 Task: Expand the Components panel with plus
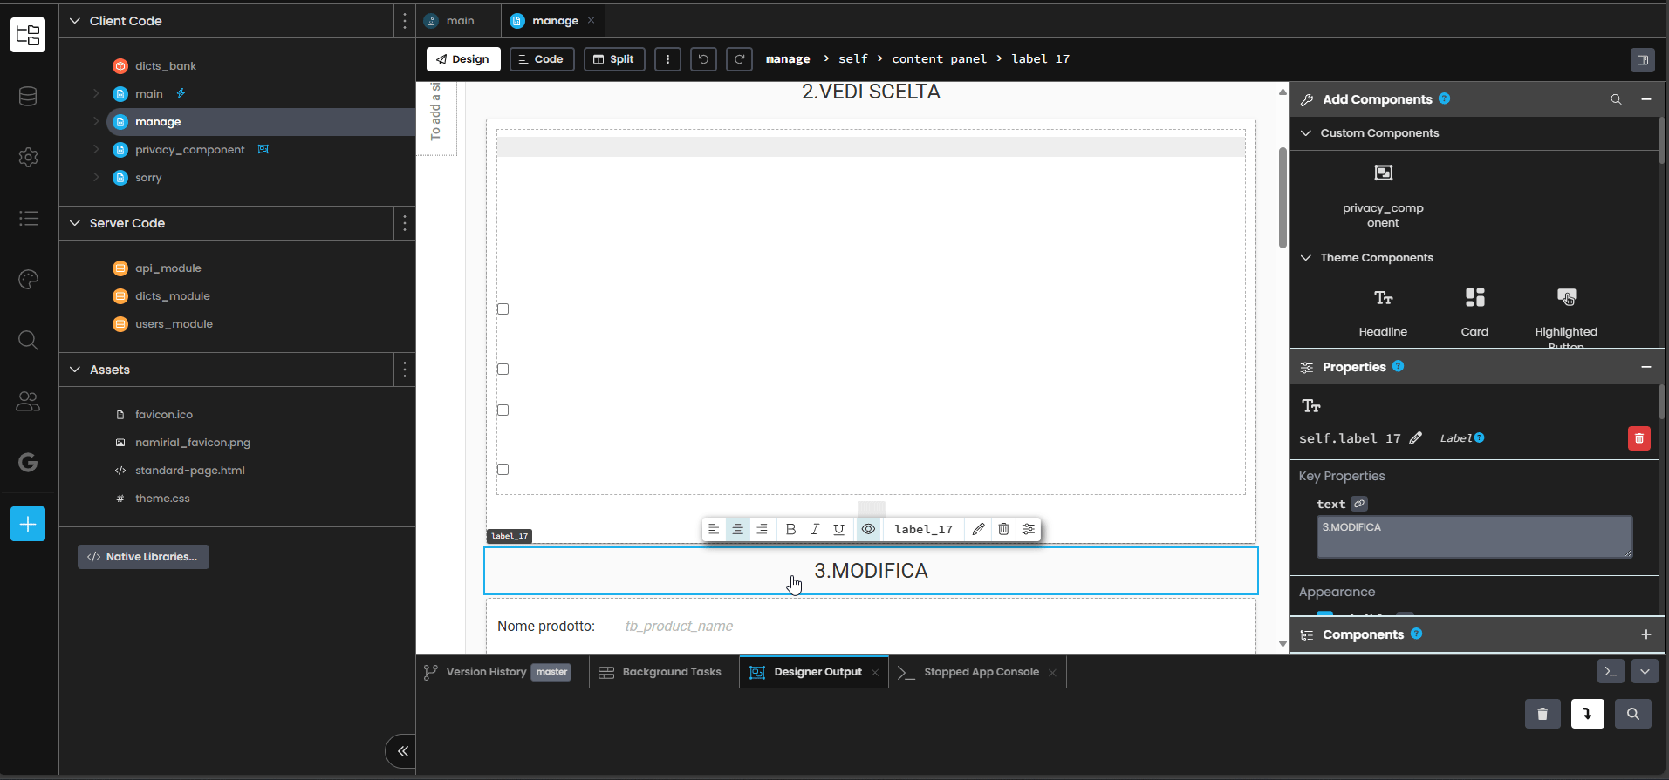pos(1645,634)
